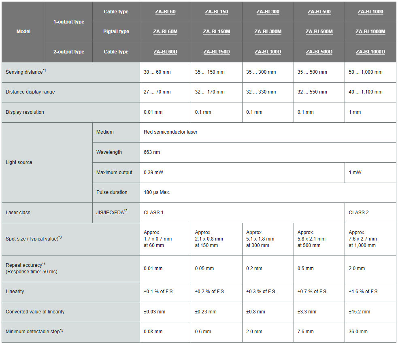Select the Maximum output sub-row label
Viewport: 398px width, 345px height.
coord(116,172)
